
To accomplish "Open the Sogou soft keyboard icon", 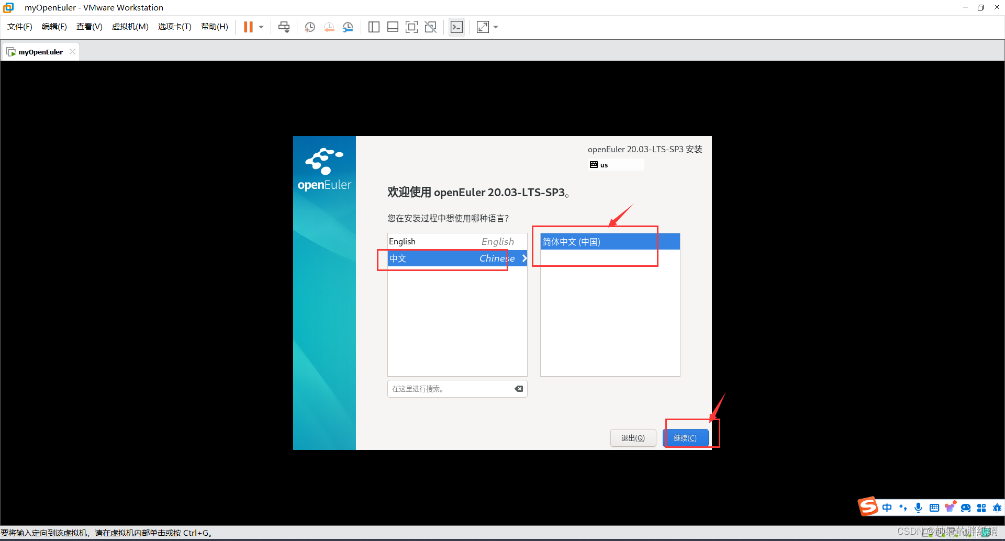I will [x=934, y=508].
